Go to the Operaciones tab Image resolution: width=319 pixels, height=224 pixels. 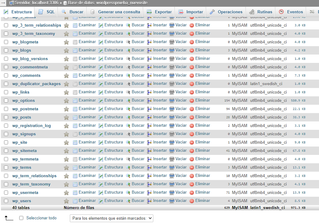(226, 12)
